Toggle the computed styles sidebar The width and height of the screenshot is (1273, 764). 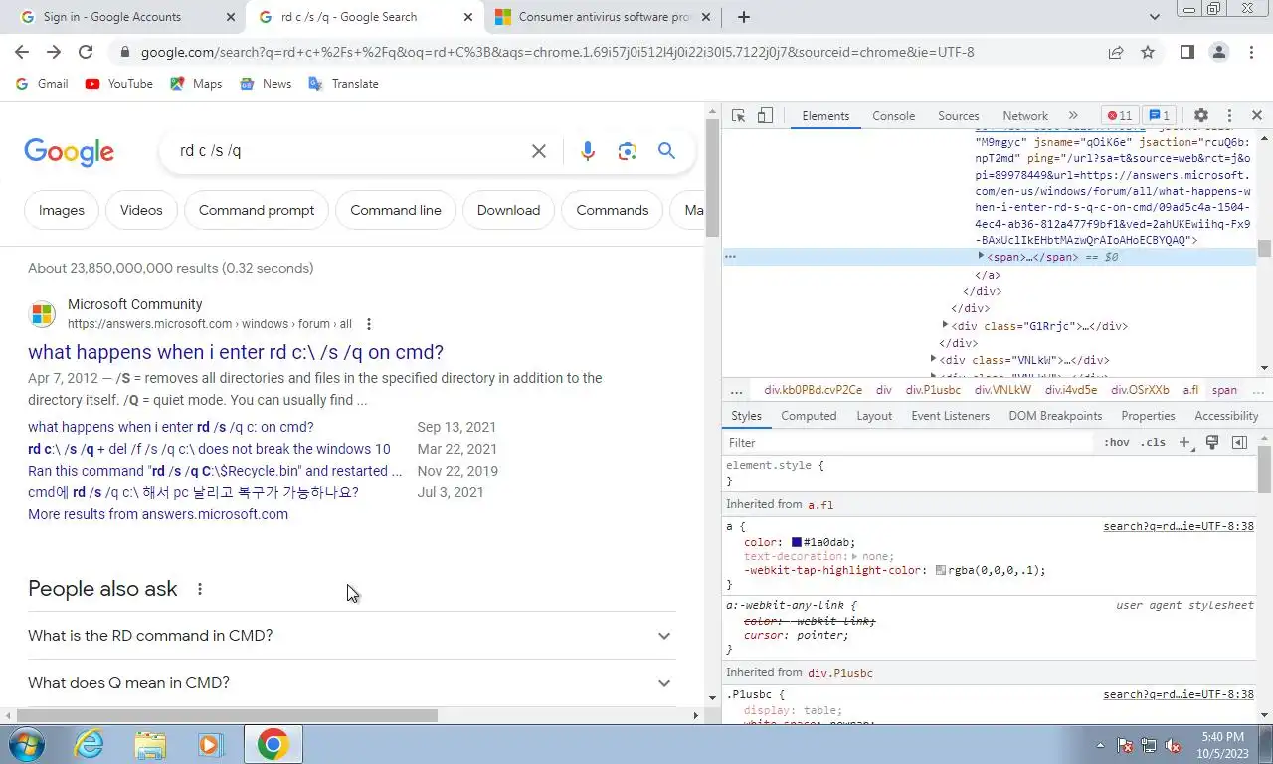click(1239, 443)
